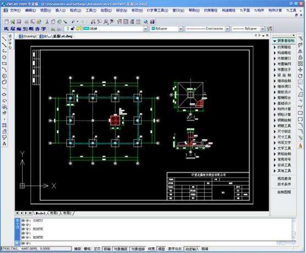Toggle 对象追踪 object tracking in status bar

tap(138, 249)
